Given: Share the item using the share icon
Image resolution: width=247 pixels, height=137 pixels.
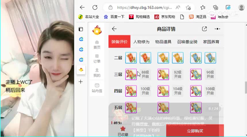Looking at the screenshot, I should click(204, 29).
